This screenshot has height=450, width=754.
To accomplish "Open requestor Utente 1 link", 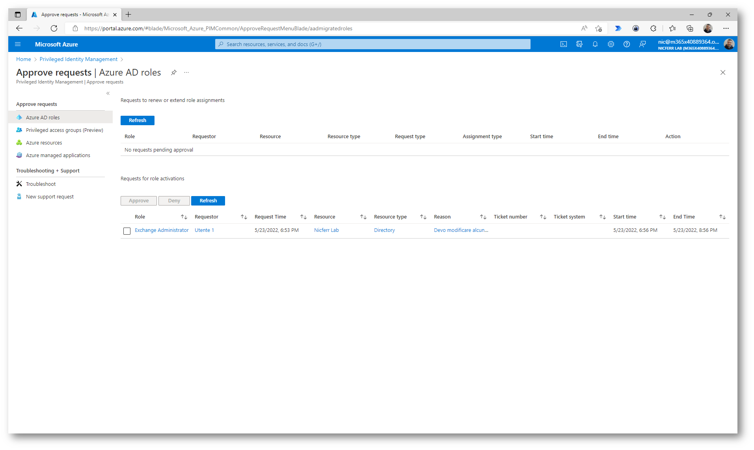I will click(x=204, y=230).
